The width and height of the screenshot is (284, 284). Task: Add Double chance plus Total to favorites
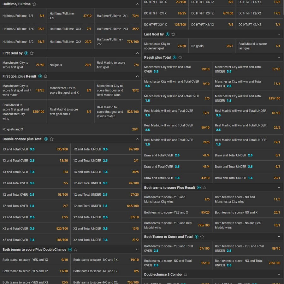(x=52, y=139)
